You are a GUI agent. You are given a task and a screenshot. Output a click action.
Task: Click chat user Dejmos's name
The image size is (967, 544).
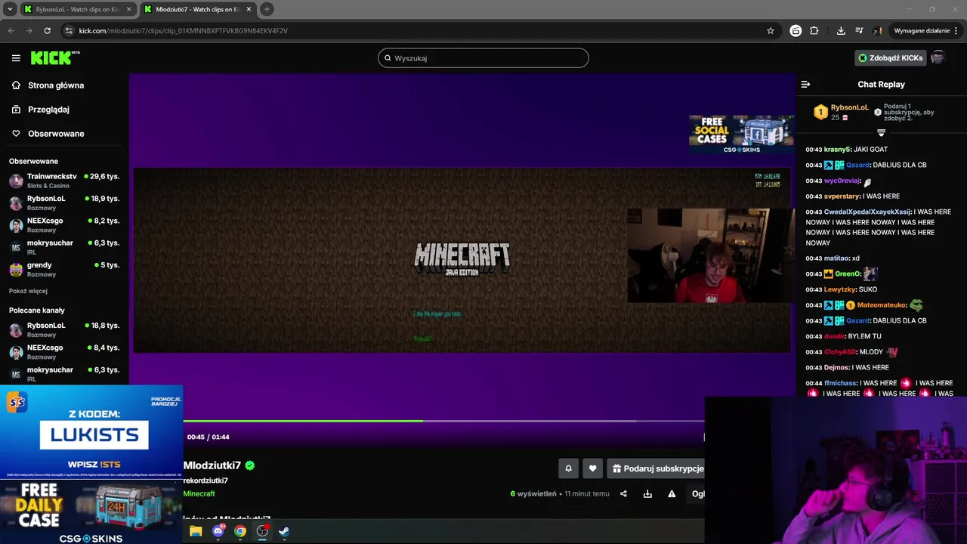pos(836,367)
